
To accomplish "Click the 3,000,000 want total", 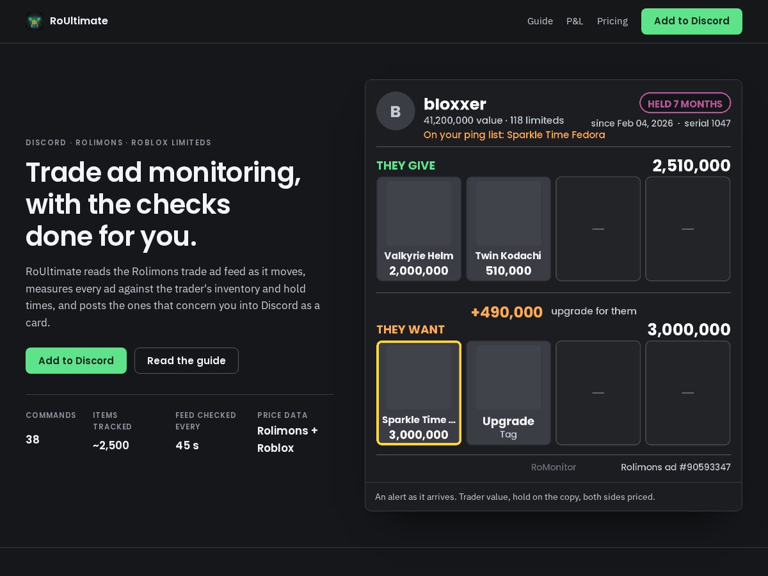I will coord(689,330).
